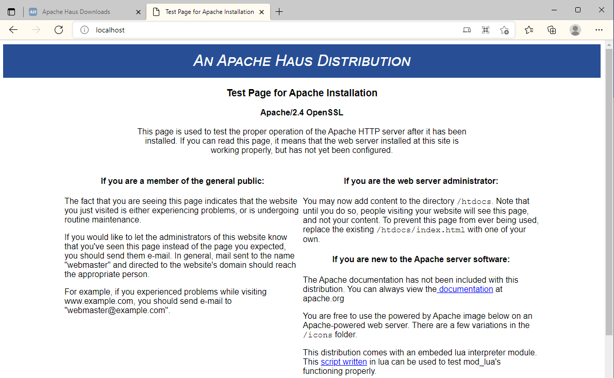Add this page to favorites
This screenshot has height=378, width=614.
point(504,30)
